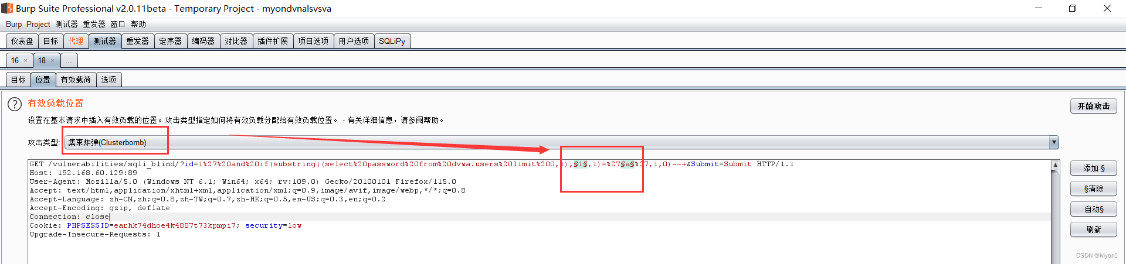Screen dimensions: 1126x264
Task: Click the attack type dropdown arrow
Action: pyautogui.click(x=1054, y=142)
